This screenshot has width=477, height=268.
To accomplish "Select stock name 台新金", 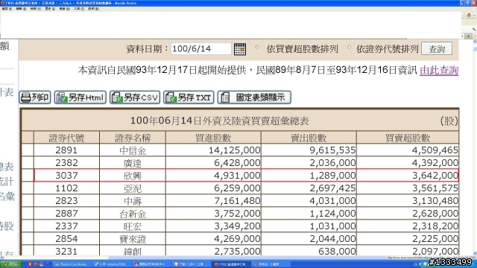I will [x=133, y=214].
